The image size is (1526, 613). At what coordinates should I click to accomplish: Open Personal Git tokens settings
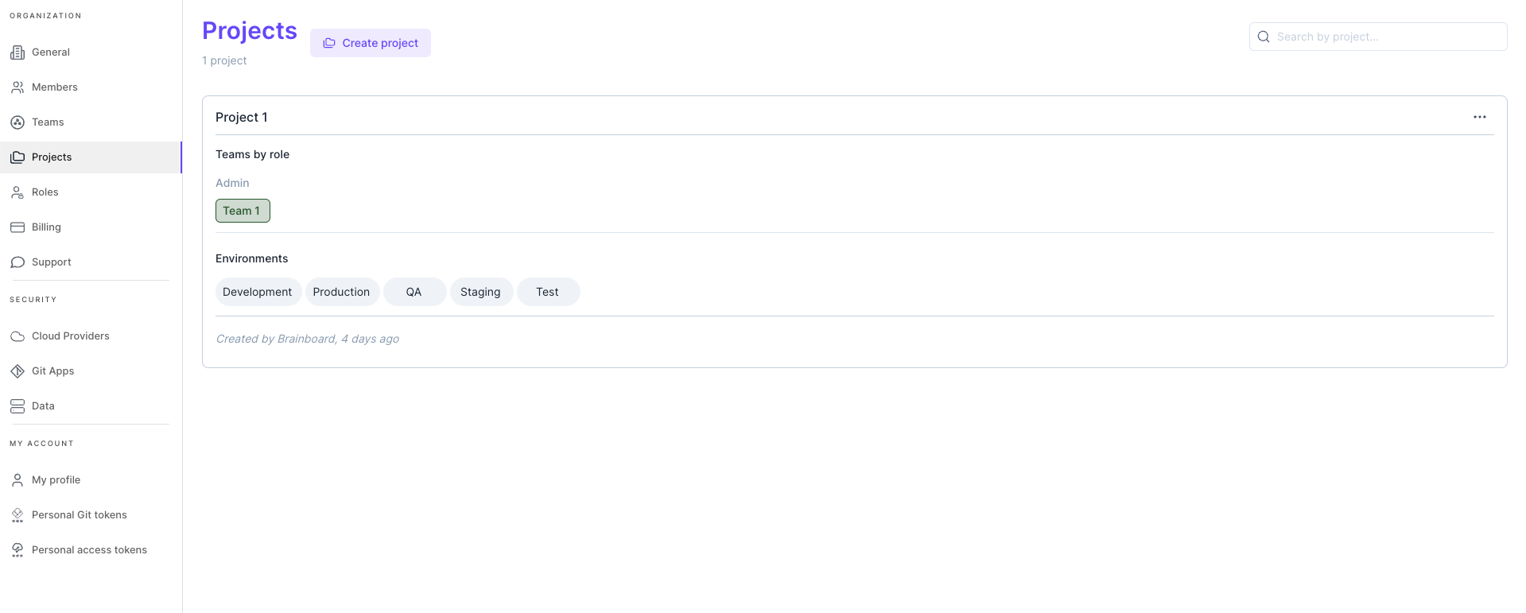point(79,515)
